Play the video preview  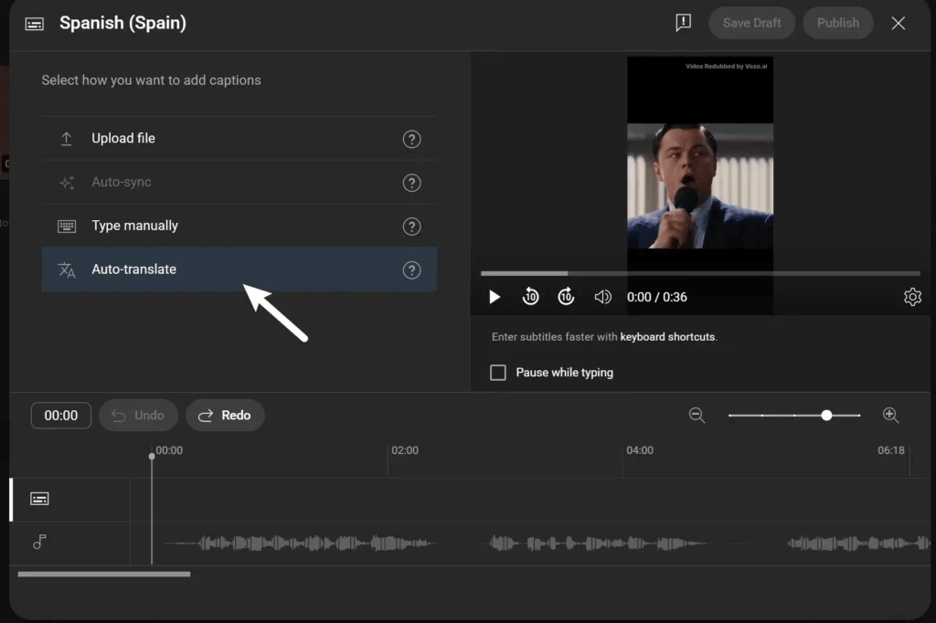(495, 297)
